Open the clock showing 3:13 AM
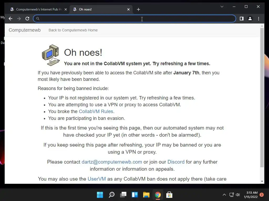269x201 pixels. (251, 195)
